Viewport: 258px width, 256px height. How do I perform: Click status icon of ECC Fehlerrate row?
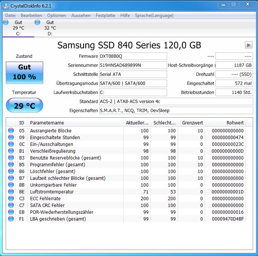click(11, 198)
